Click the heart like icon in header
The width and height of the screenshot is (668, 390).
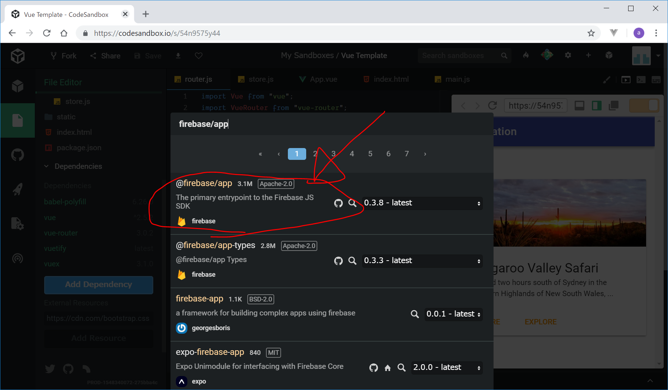click(198, 56)
